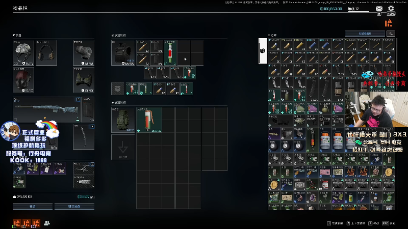
Task: Click the left button under the weight
Action: coord(33,207)
